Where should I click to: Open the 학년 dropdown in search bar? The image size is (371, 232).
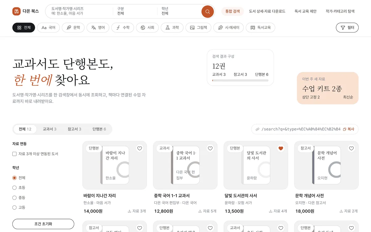[x=179, y=11]
